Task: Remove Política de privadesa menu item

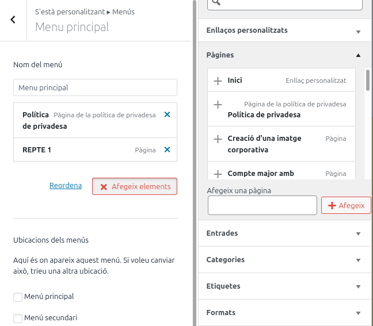Action: coord(167,114)
